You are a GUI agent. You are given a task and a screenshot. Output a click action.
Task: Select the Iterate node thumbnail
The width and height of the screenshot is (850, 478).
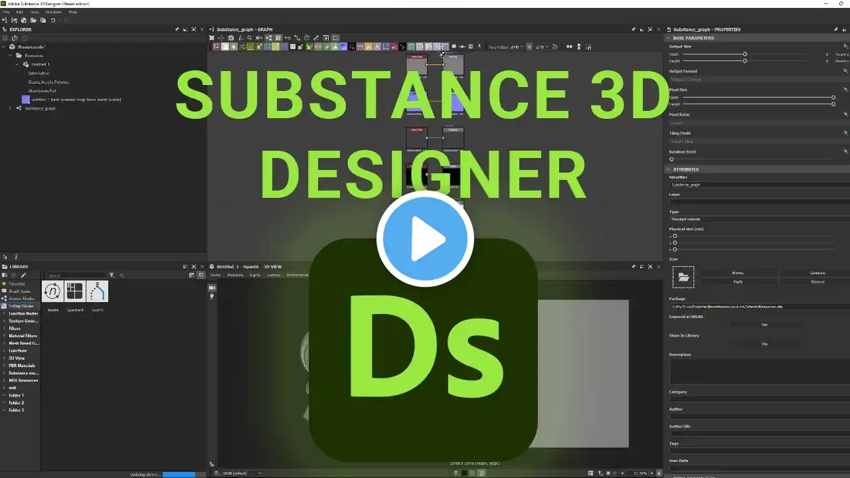(x=52, y=291)
